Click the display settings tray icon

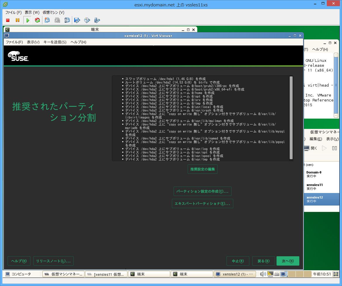[x=270, y=274]
